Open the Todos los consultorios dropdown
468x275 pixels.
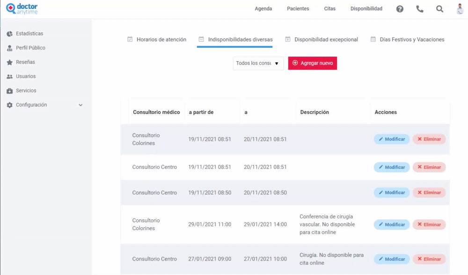(258, 63)
